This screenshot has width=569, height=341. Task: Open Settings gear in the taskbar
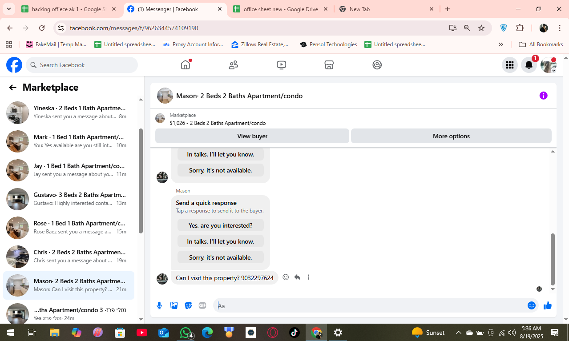click(338, 333)
